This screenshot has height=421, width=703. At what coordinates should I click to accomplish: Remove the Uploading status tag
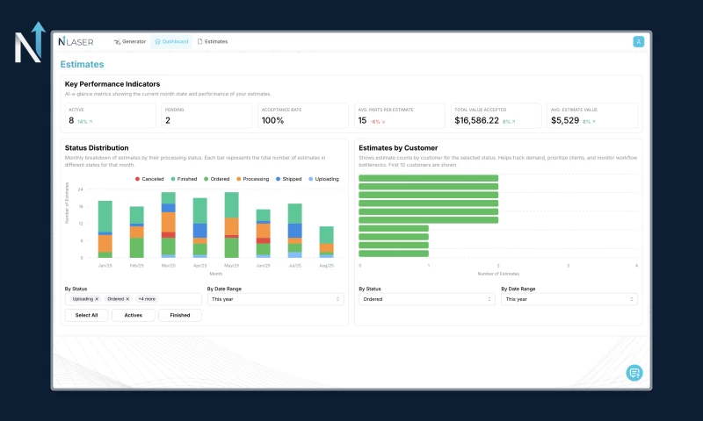pos(97,299)
